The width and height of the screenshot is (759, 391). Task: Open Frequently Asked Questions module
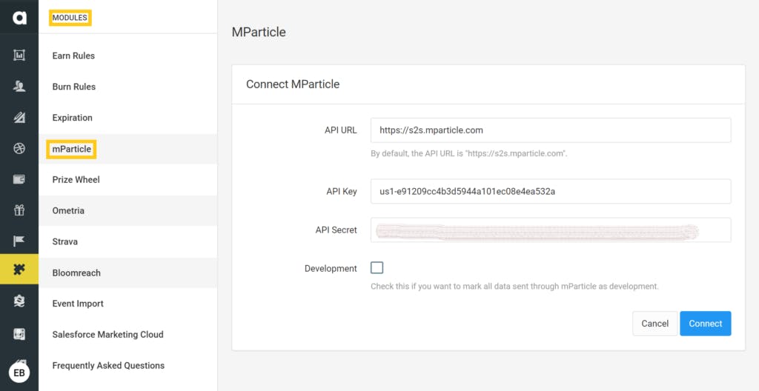pos(127,365)
